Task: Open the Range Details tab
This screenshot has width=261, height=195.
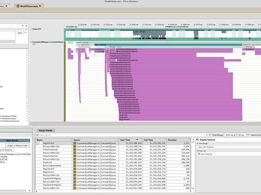Action: click(x=46, y=130)
